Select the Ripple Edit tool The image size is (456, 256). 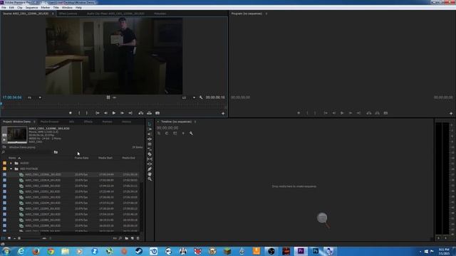click(x=150, y=139)
